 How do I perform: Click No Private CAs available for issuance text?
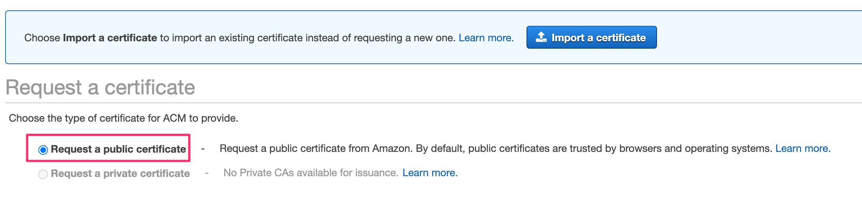coord(311,173)
